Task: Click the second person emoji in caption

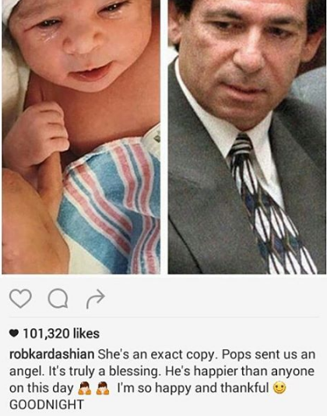Action: tap(103, 389)
